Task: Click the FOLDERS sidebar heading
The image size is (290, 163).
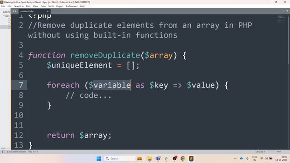Action: coord(7,12)
